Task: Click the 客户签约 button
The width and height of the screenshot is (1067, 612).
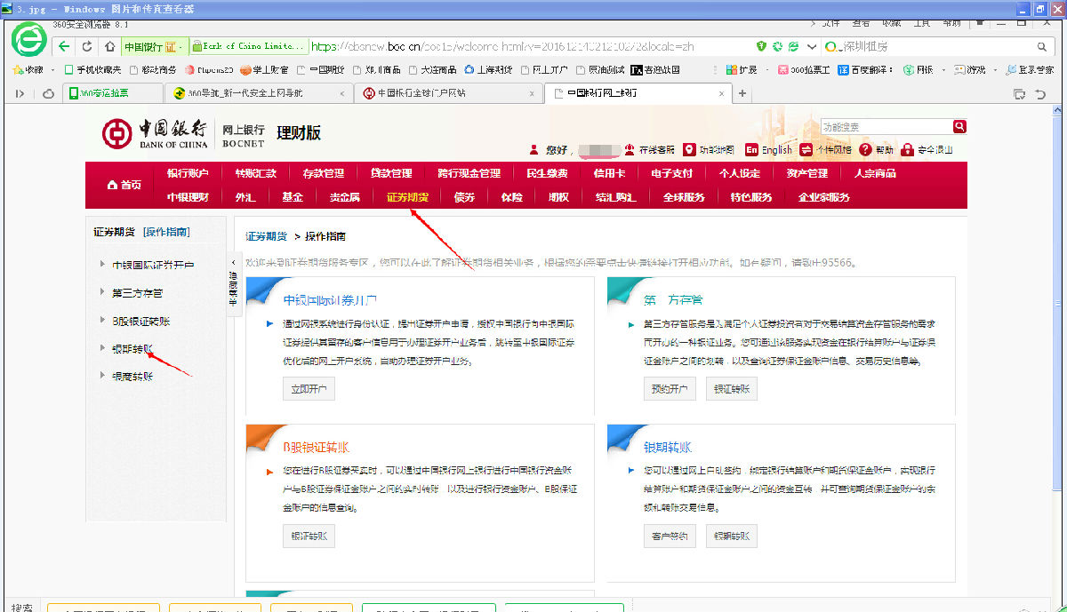Action: pos(670,536)
